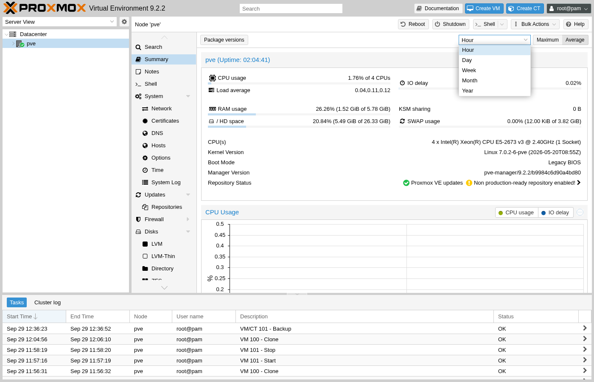Collapse the Hour timeframe combo box

click(526, 40)
